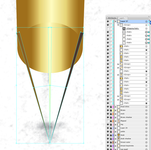Select the Clipping Path name label

pos(132,28)
